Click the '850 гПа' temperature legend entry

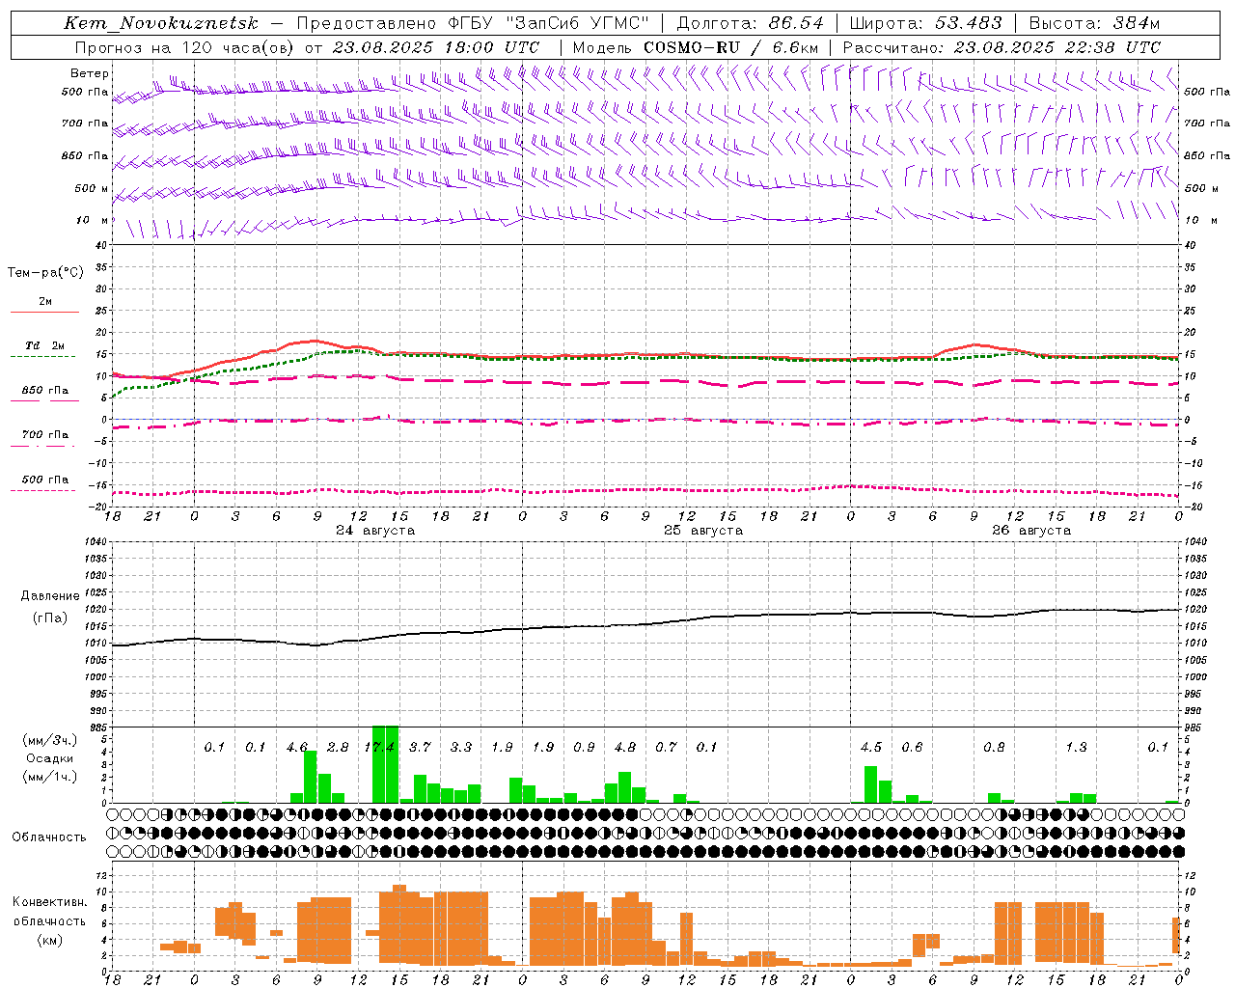pyautogui.click(x=44, y=391)
